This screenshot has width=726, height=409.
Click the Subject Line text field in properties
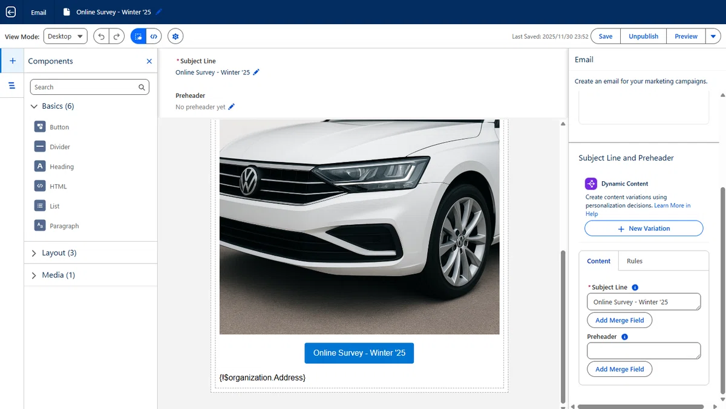tap(644, 302)
